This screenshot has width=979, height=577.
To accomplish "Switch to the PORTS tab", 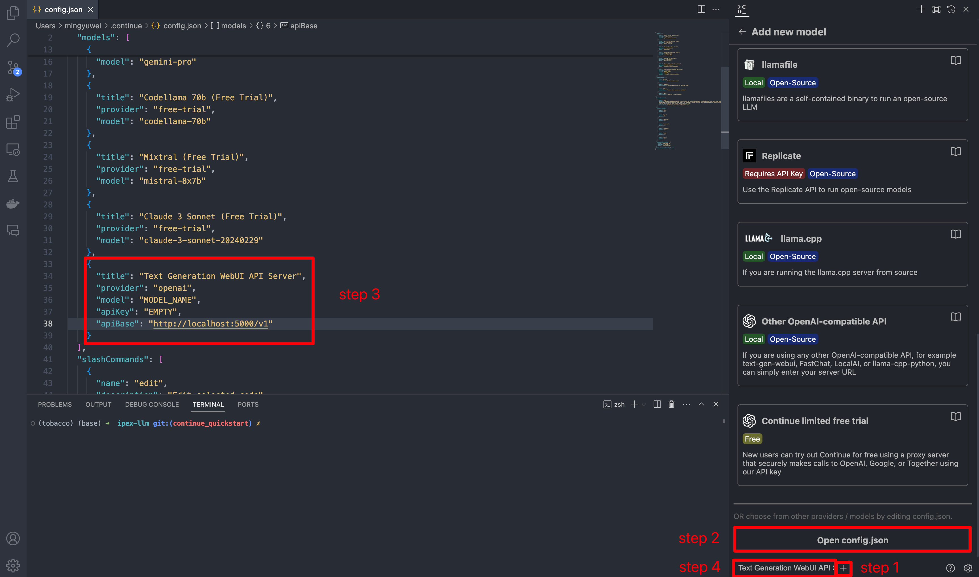I will [248, 404].
